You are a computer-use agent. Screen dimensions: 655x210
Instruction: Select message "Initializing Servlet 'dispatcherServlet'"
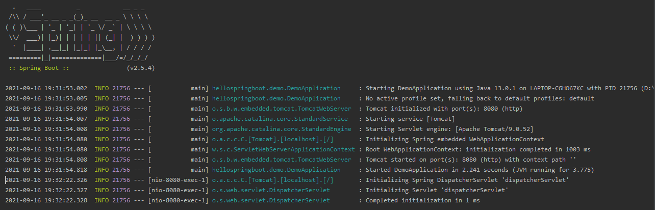(x=437, y=190)
